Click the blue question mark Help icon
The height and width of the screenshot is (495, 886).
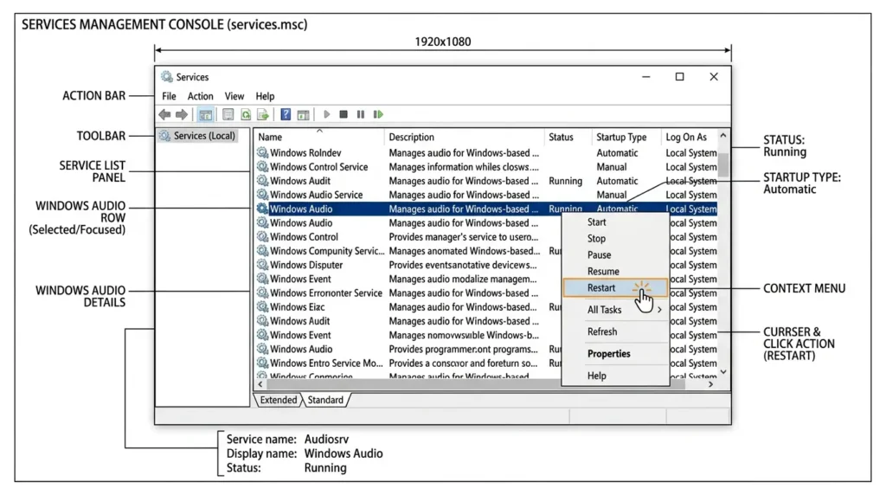(286, 115)
